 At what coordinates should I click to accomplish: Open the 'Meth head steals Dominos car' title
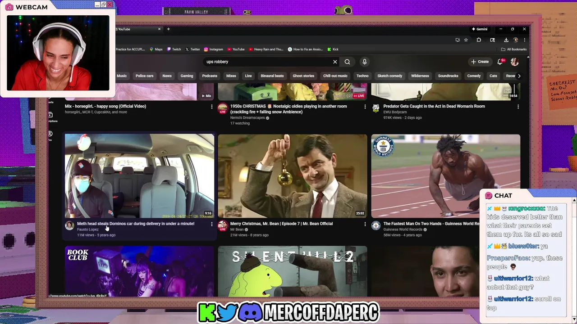point(136,224)
